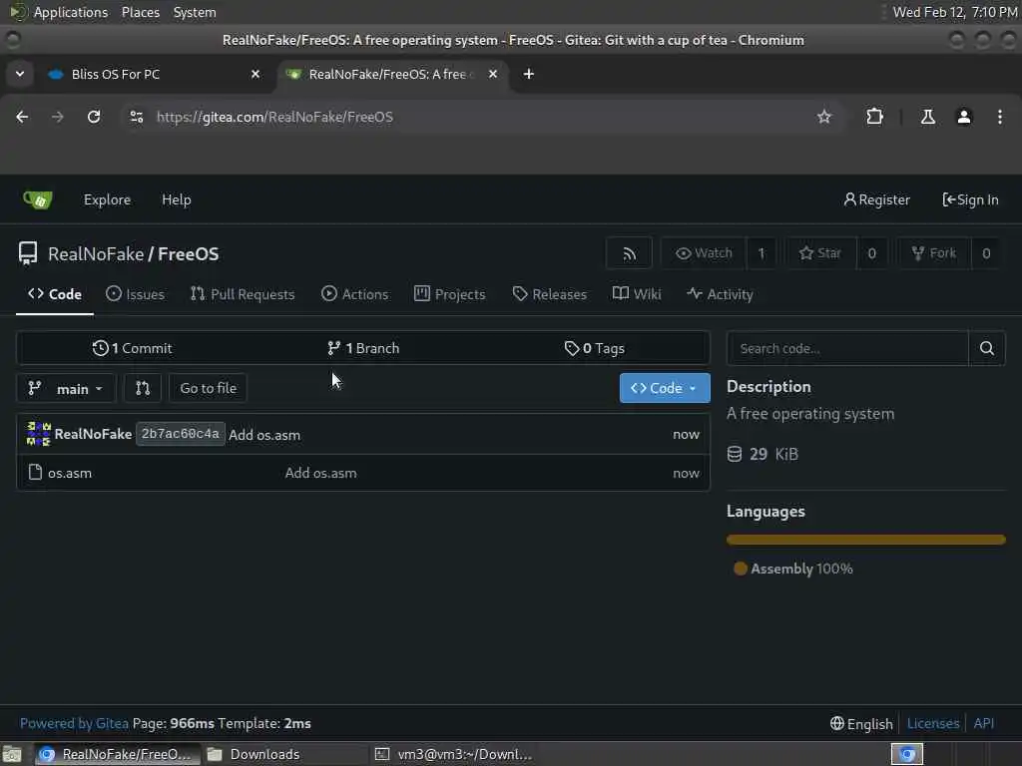Open the Actions tab
This screenshot has width=1022, height=766.
click(x=355, y=294)
